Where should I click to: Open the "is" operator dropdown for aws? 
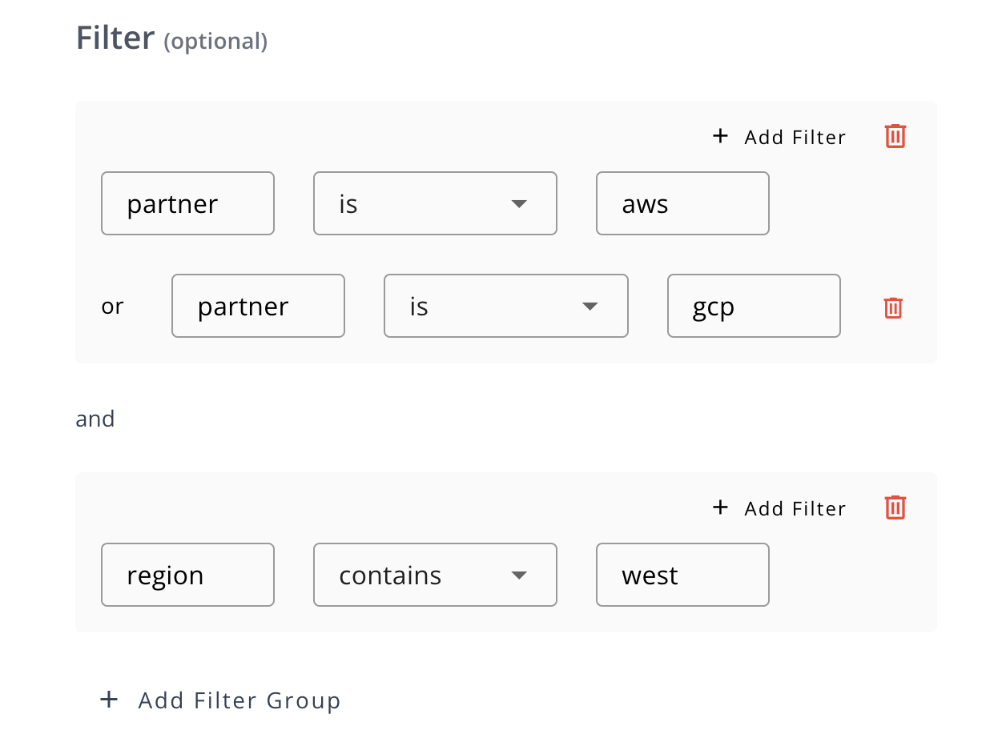(434, 203)
